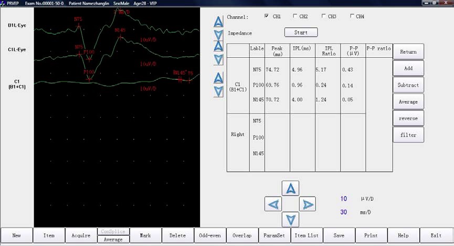This screenshot has width=454, height=246.
Task: Open the Item List
Action: [307, 235]
